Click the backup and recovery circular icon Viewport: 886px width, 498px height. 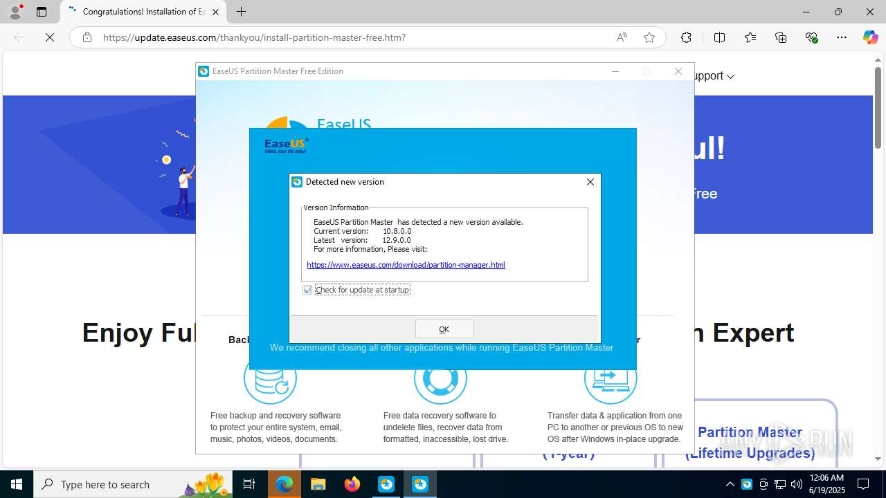270,379
